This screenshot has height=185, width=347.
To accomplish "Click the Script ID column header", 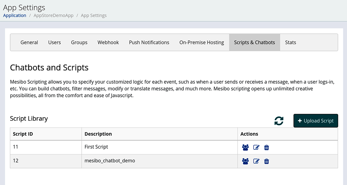I will pyautogui.click(x=46, y=134).
